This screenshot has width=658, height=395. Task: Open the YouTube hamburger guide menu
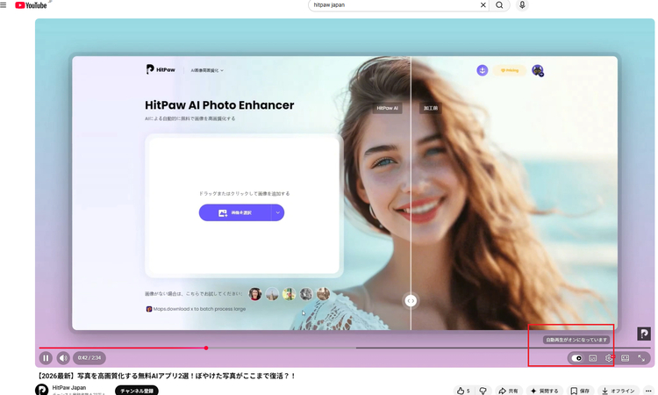4,5
